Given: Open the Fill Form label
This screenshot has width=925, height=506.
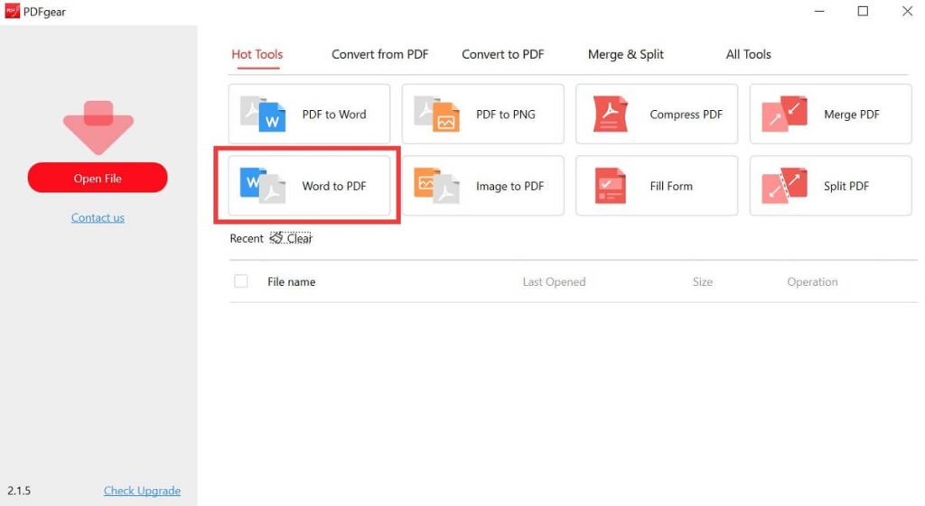Looking at the screenshot, I should point(671,186).
